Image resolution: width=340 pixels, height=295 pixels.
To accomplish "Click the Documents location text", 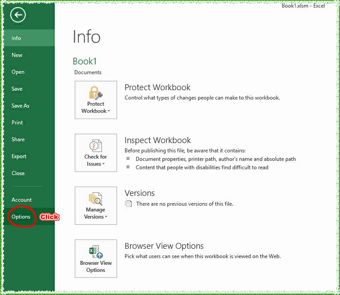I will pos(88,72).
